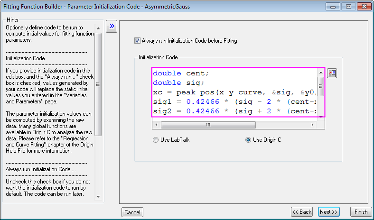The width and height of the screenshot is (374, 220).
Task: Click Finish to complete the function builder
Action: [360, 212]
